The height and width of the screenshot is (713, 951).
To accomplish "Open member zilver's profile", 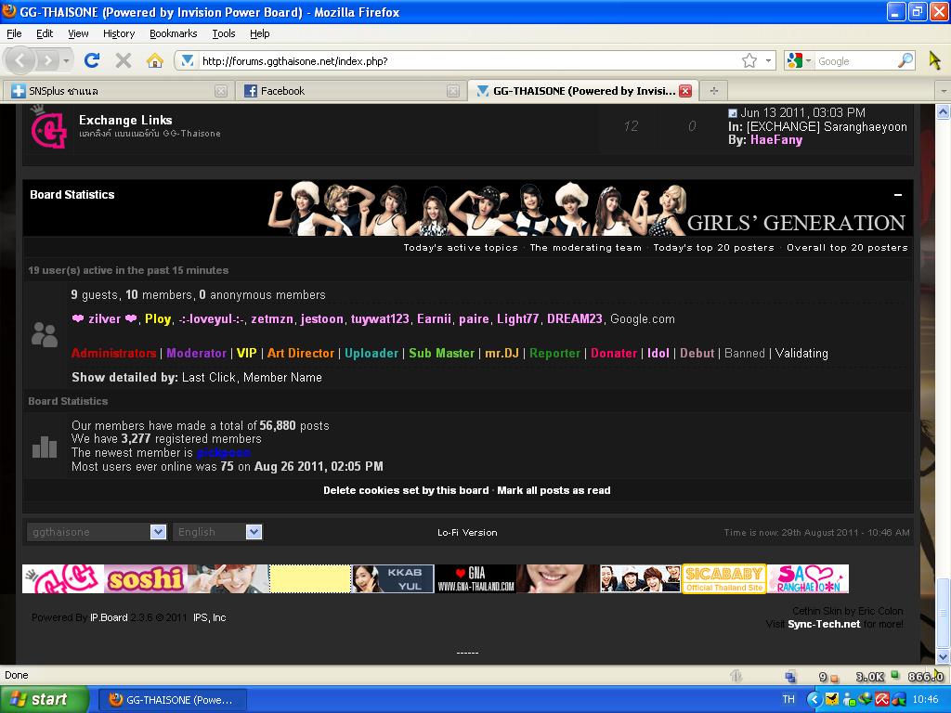I will click(104, 319).
